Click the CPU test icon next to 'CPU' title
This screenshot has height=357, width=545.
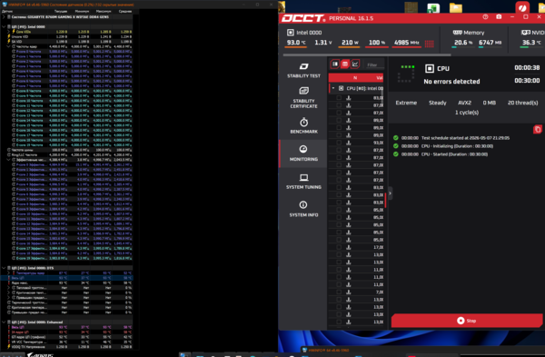click(430, 68)
